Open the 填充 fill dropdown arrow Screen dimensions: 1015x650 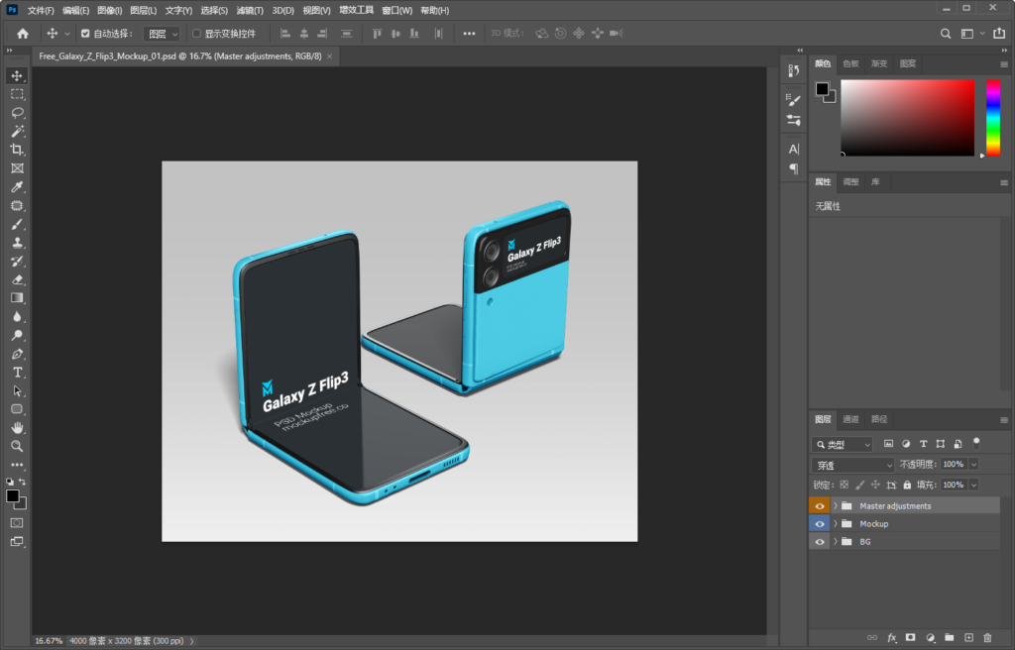coord(973,485)
